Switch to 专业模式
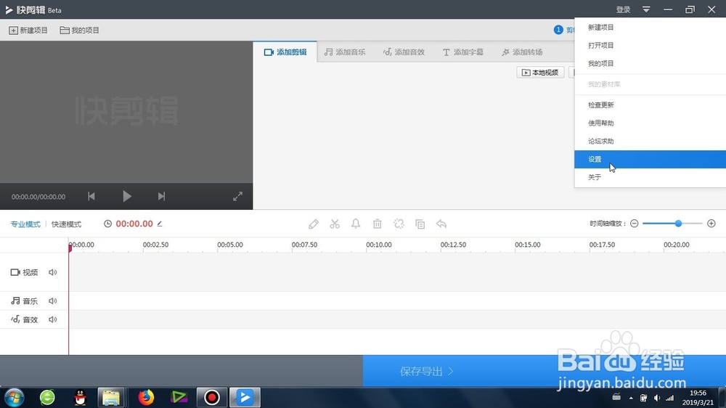726x408 pixels. coord(25,224)
